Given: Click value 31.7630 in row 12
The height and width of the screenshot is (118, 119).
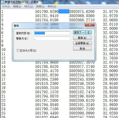Looking at the screenshot, I should tap(110, 58).
